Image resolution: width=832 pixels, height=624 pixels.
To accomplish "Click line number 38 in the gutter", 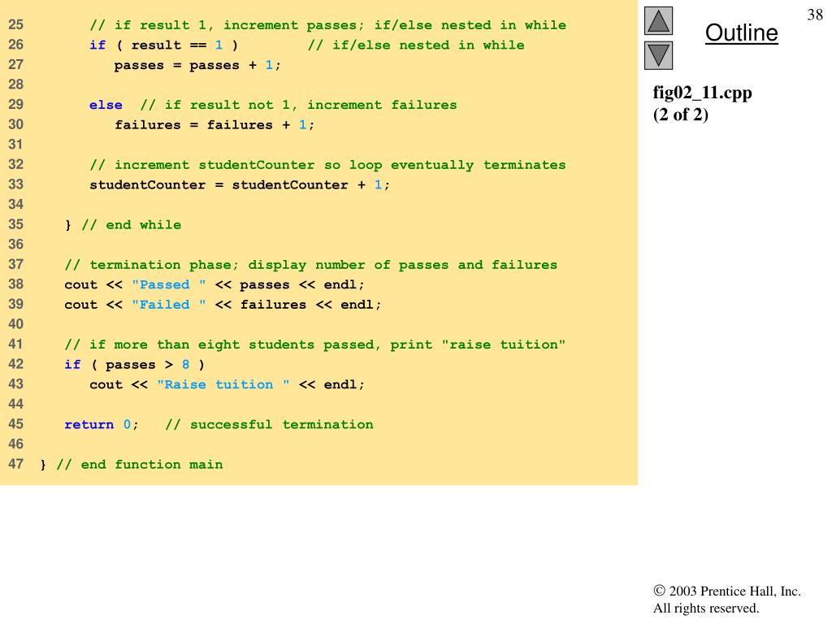I will click(16, 284).
